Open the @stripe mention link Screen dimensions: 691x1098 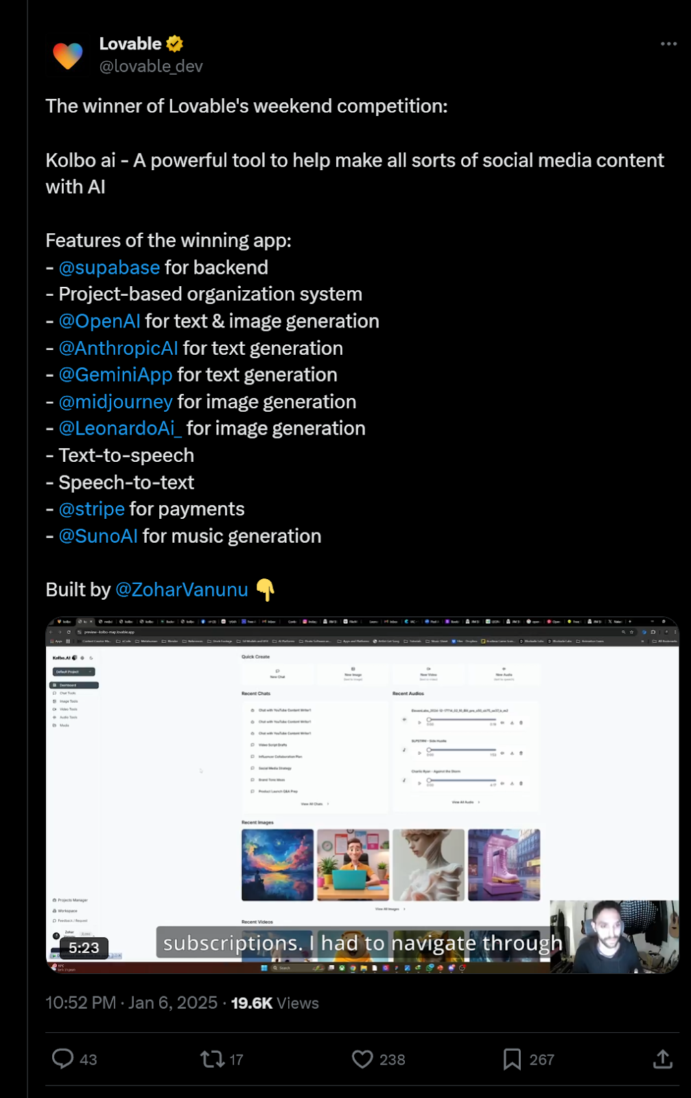tap(92, 509)
